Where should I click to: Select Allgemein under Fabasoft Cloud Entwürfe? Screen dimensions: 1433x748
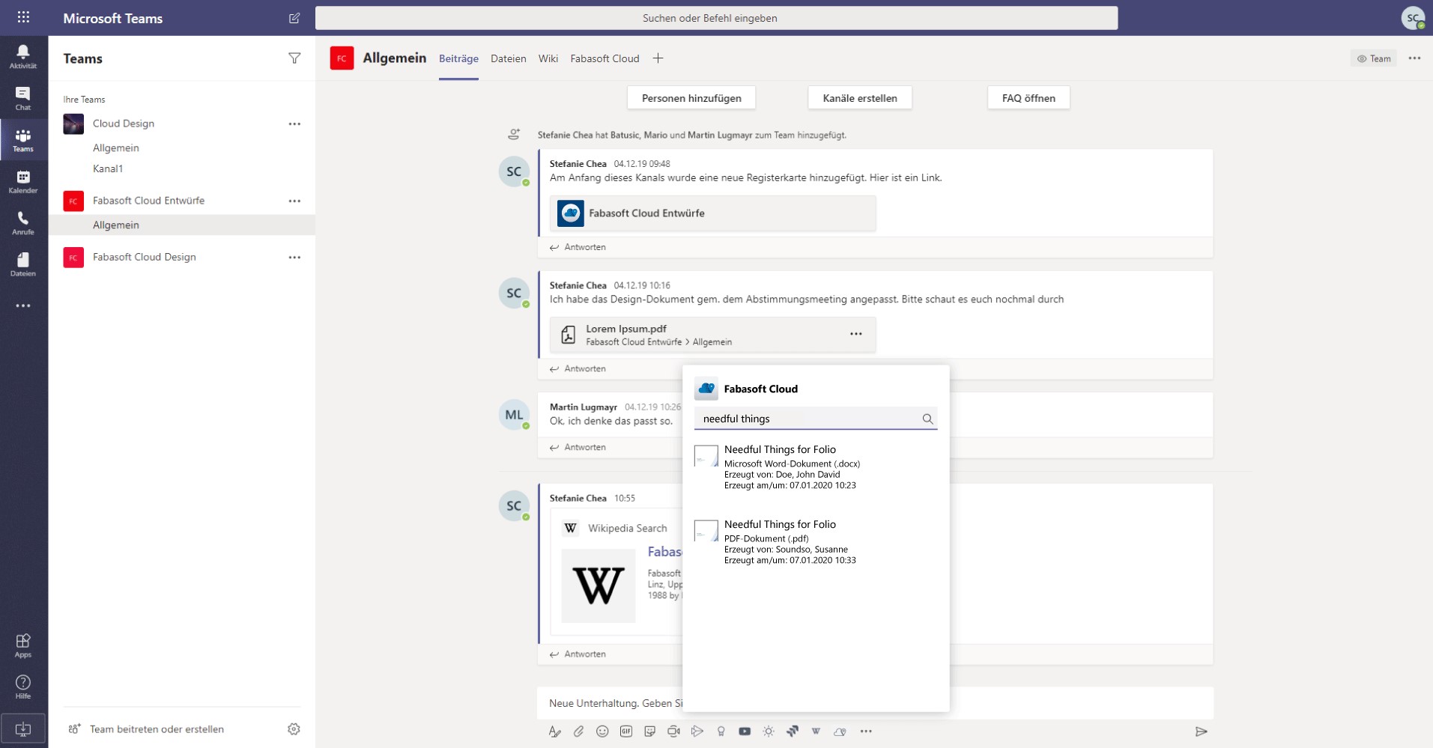click(182, 225)
